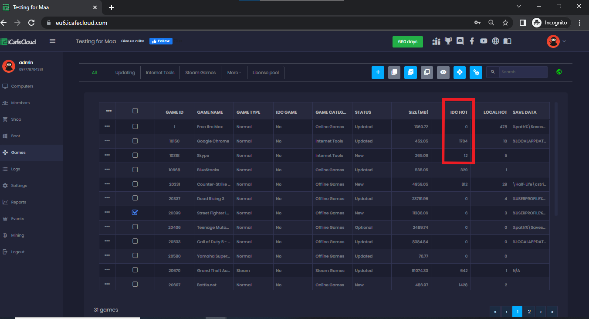Expand the More dropdown filter
Viewport: 589px width, 319px height.
(234, 73)
